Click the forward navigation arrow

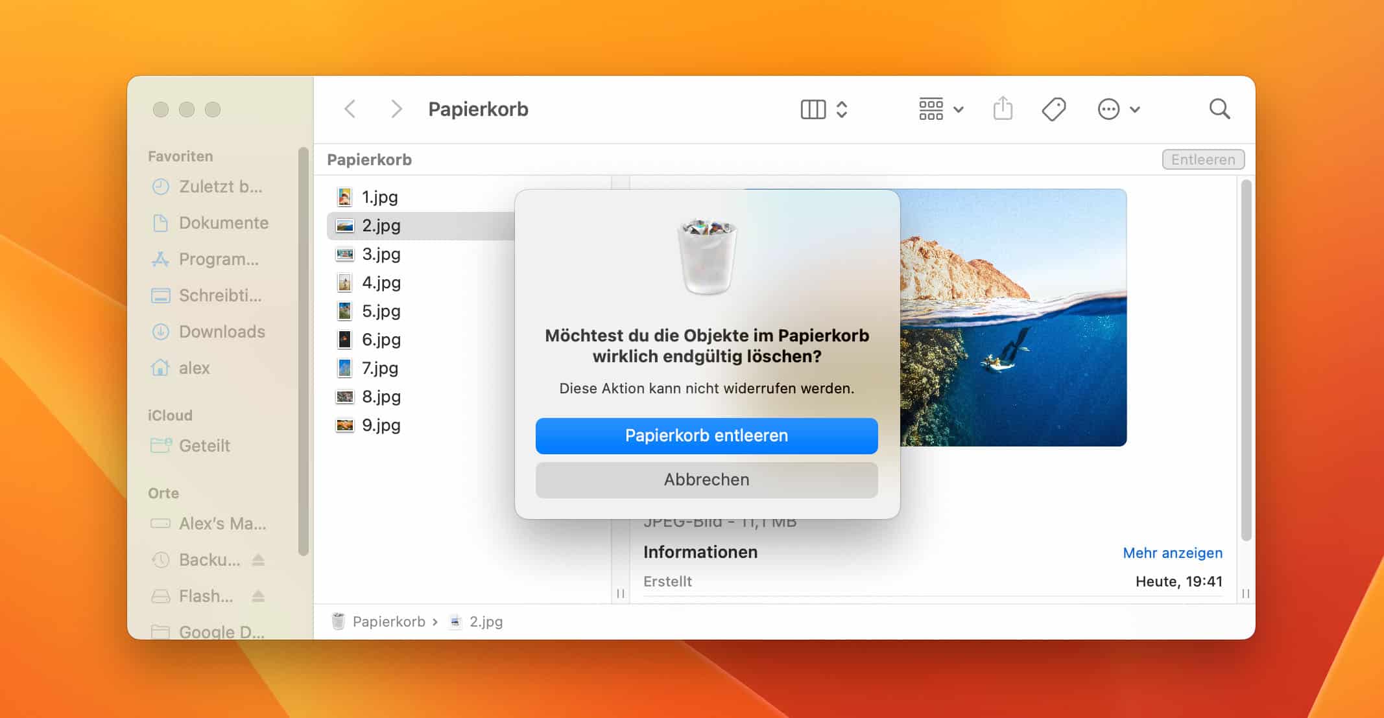[x=396, y=109]
